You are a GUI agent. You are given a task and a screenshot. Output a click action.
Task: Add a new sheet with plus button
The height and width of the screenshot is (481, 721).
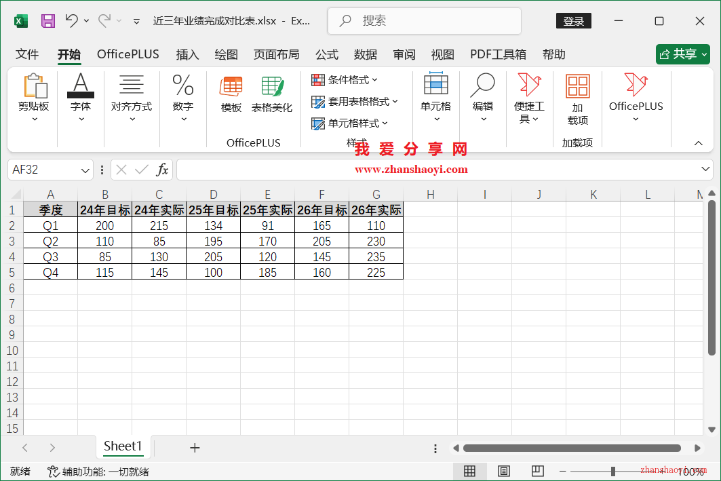[195, 448]
